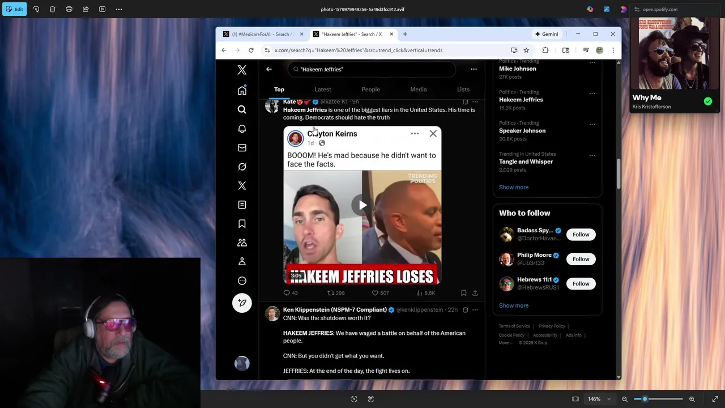Switch to the Media tab

pos(419,90)
